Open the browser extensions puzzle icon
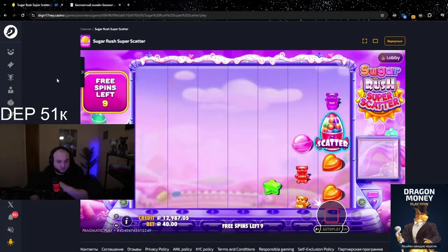The width and height of the screenshot is (448, 252). [x=430, y=15]
